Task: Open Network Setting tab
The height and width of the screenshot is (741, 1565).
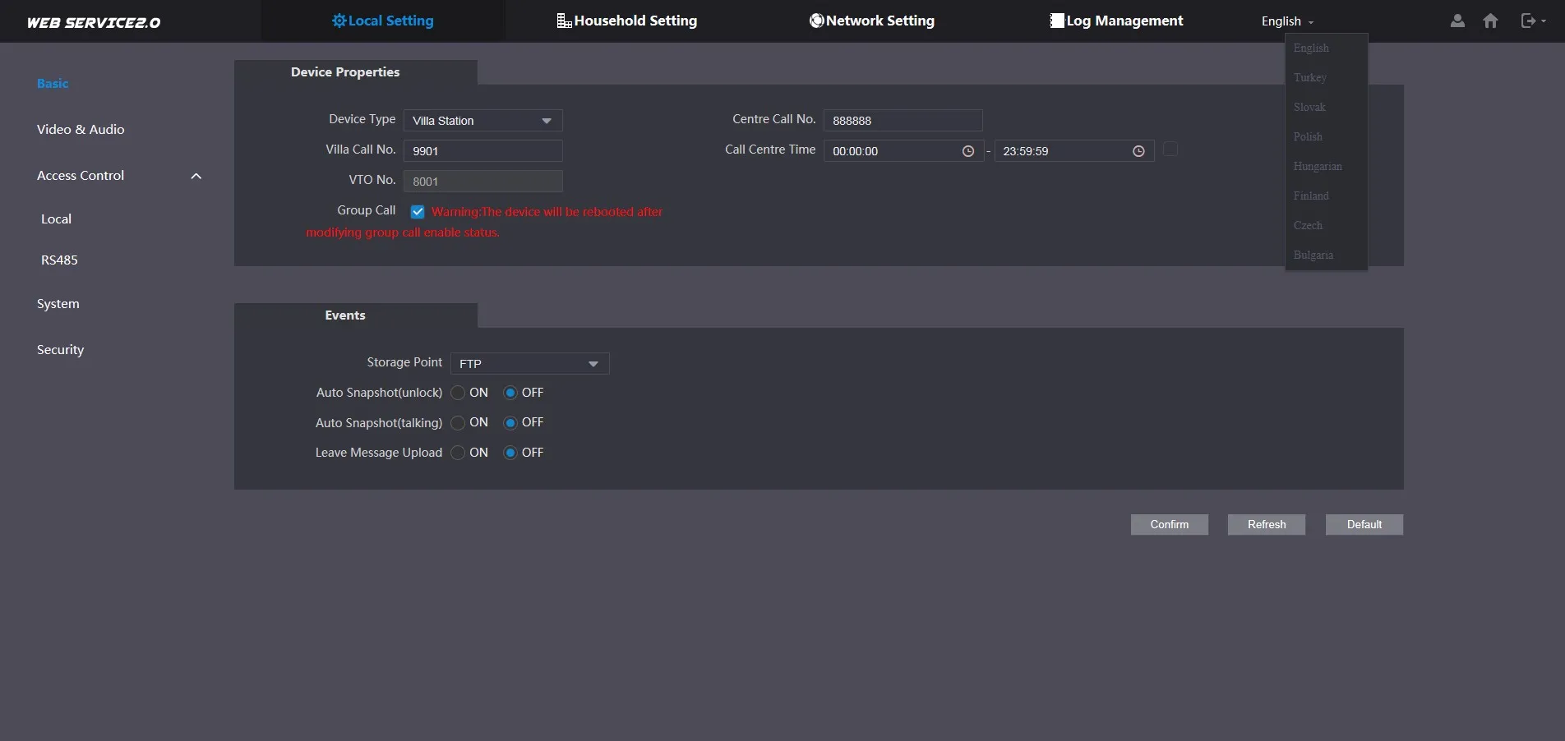Action: (x=872, y=21)
